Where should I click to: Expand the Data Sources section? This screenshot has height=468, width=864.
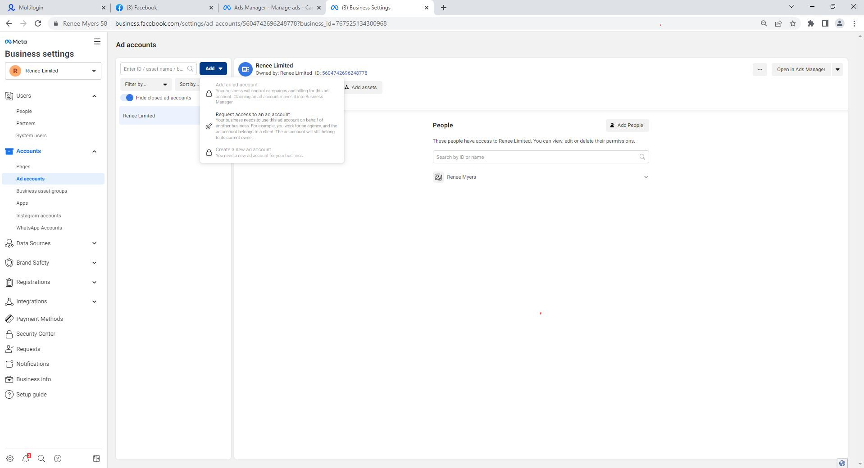point(94,243)
